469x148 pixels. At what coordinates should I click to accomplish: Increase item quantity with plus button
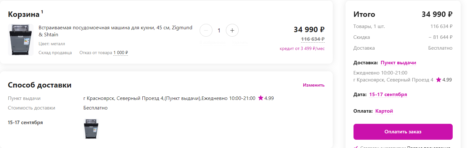click(232, 31)
